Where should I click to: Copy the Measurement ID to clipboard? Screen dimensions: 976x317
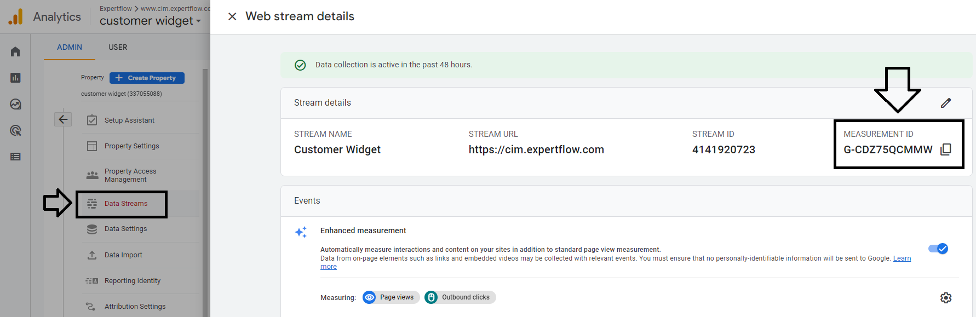tap(945, 149)
